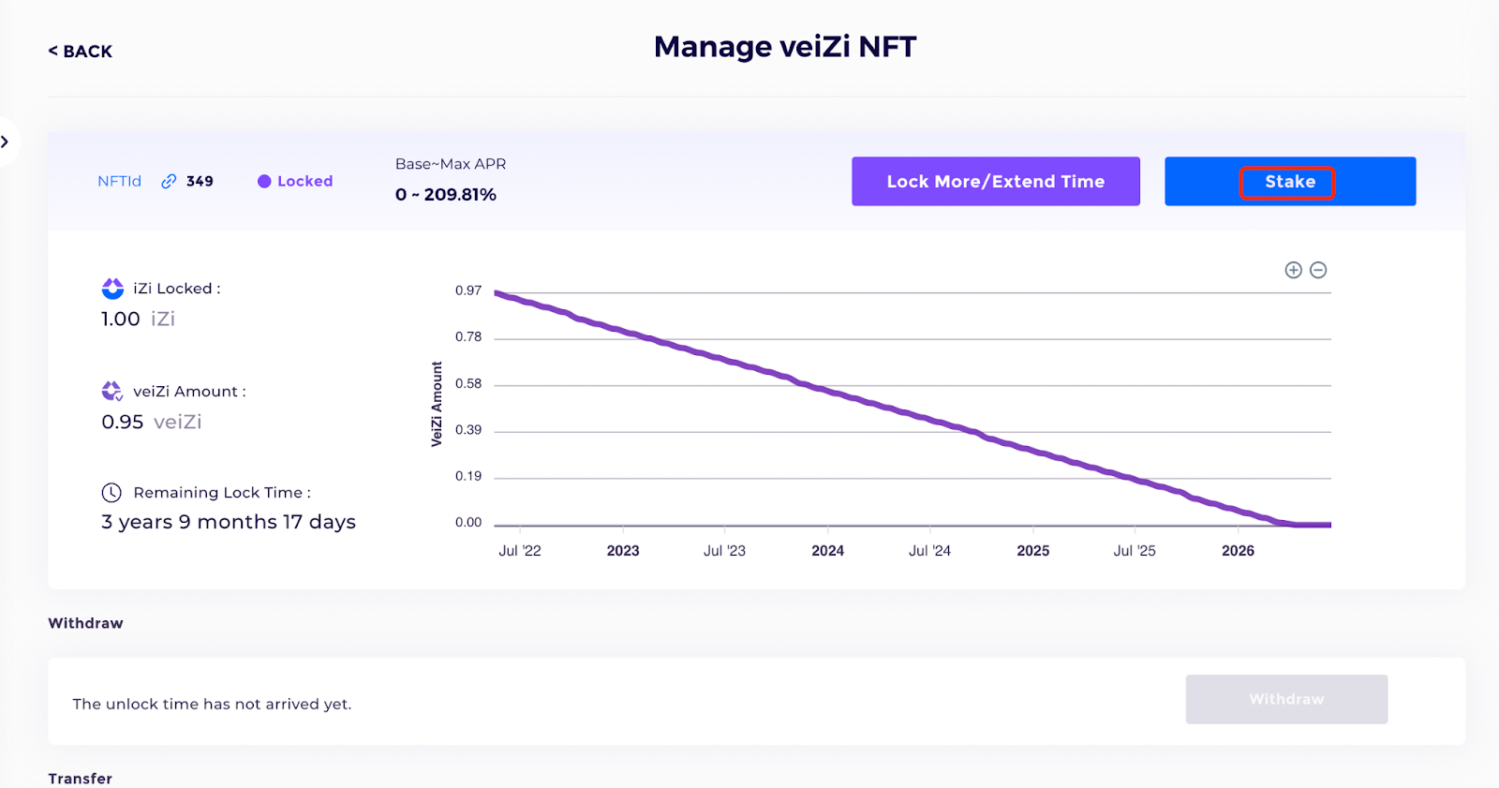The image size is (1499, 788).
Task: Click the Jul '23 axis label
Action: click(x=724, y=551)
